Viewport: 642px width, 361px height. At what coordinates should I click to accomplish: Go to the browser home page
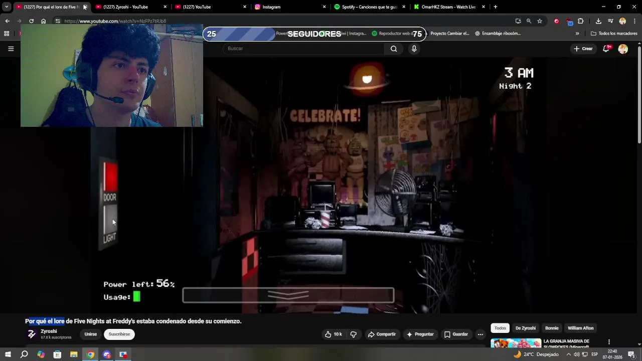point(44,21)
